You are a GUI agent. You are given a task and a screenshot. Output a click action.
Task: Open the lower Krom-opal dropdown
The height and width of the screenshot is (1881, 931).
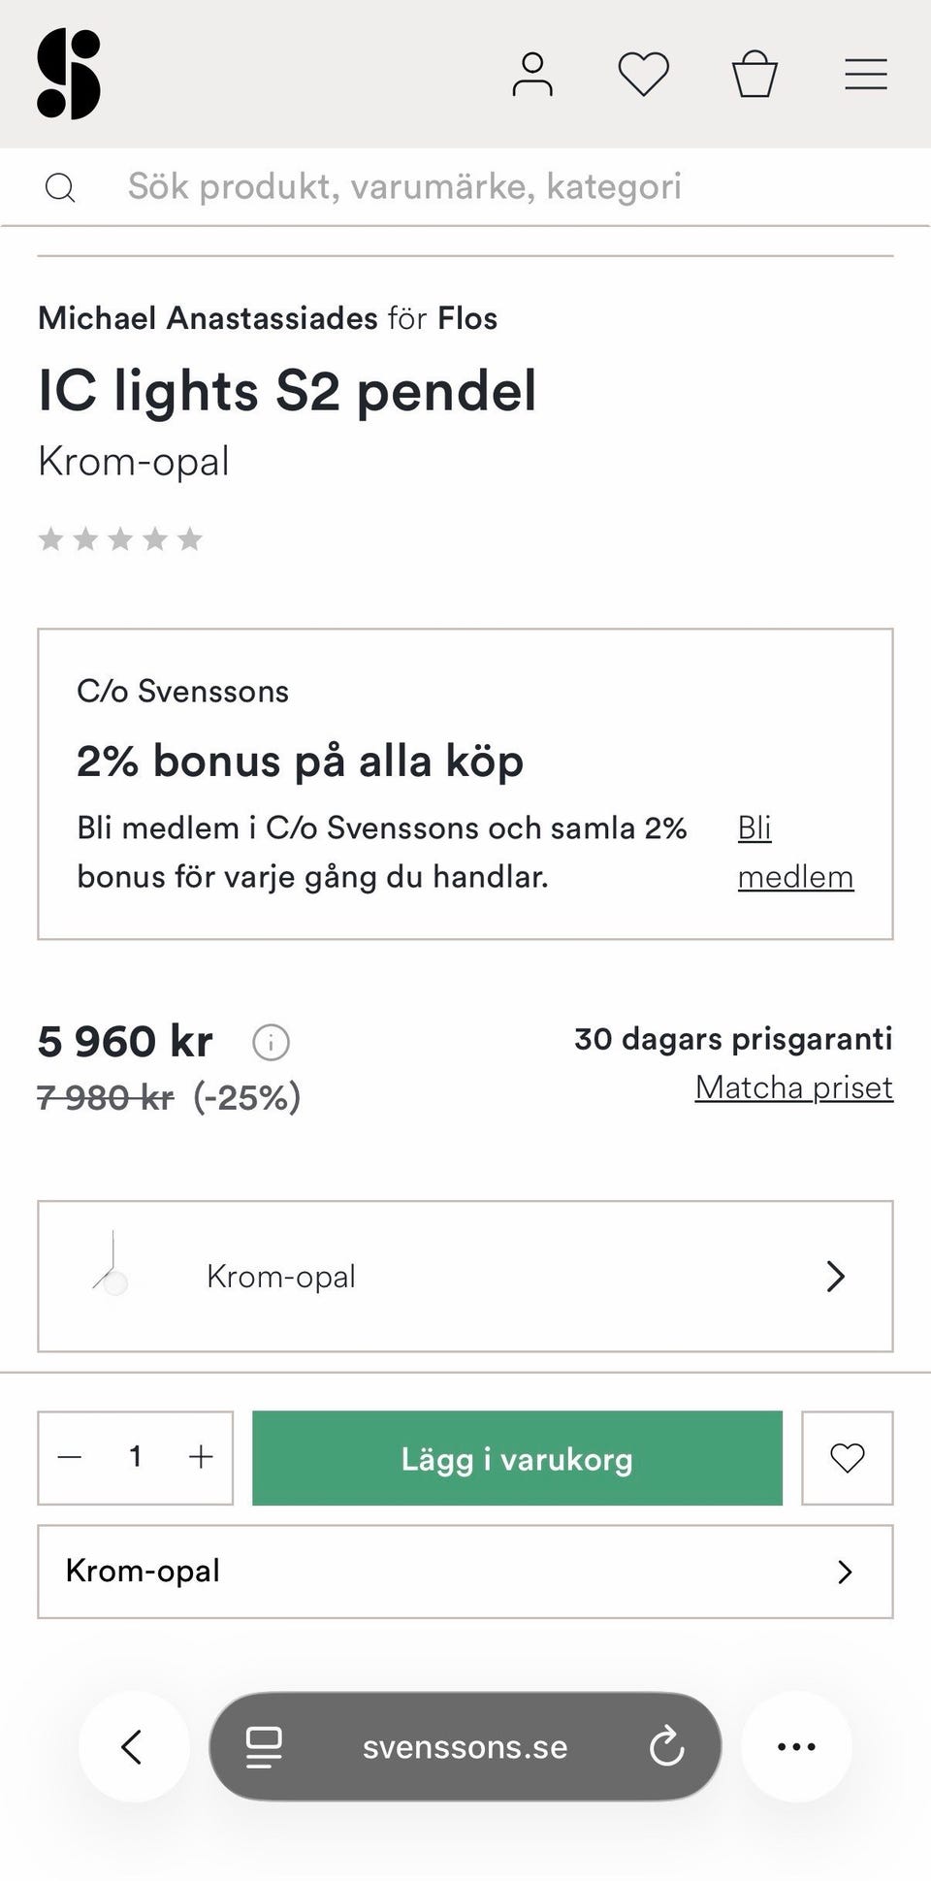coord(465,1572)
